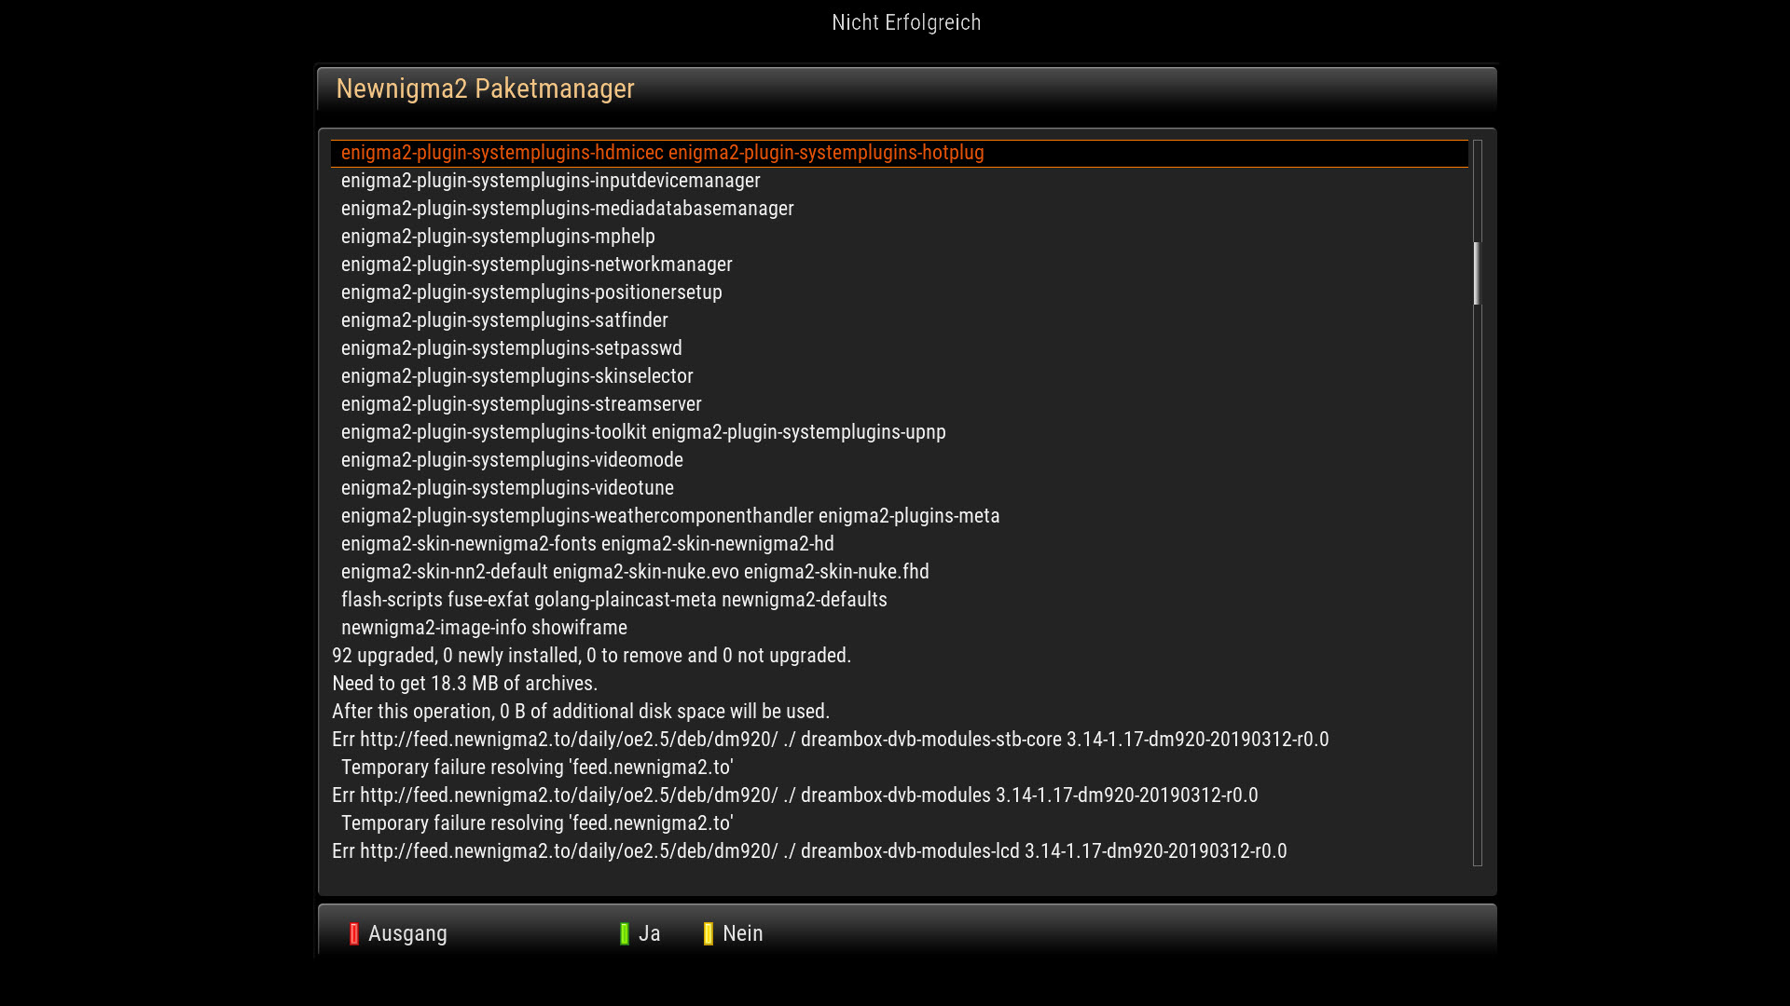Select the videomode plugin line
Screen dimensions: 1790x1006
click(x=512, y=460)
